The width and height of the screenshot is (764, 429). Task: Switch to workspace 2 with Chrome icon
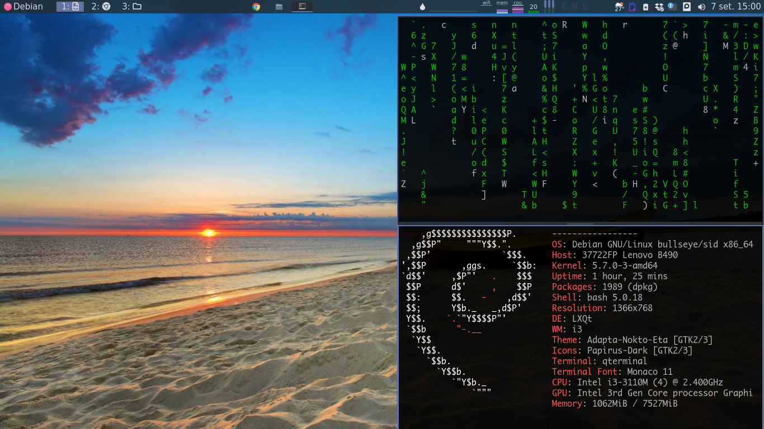click(100, 7)
